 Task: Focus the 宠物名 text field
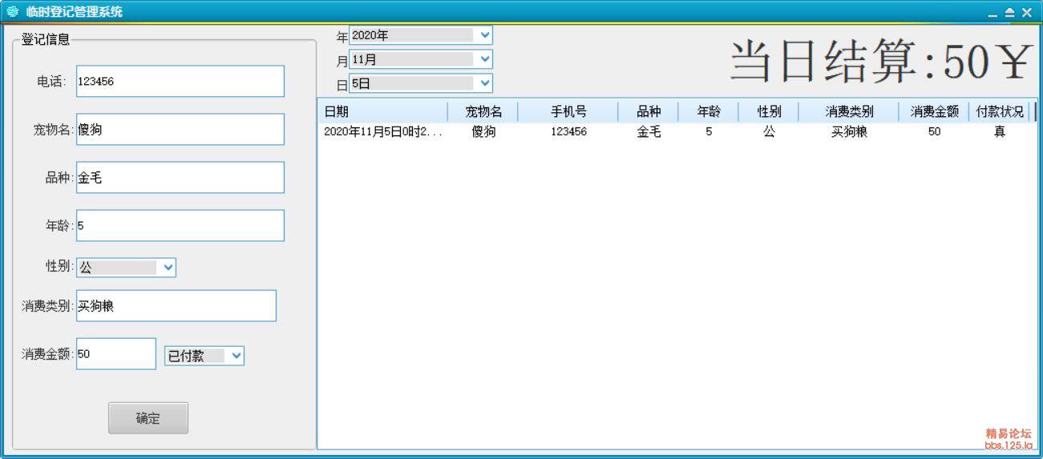(x=180, y=129)
